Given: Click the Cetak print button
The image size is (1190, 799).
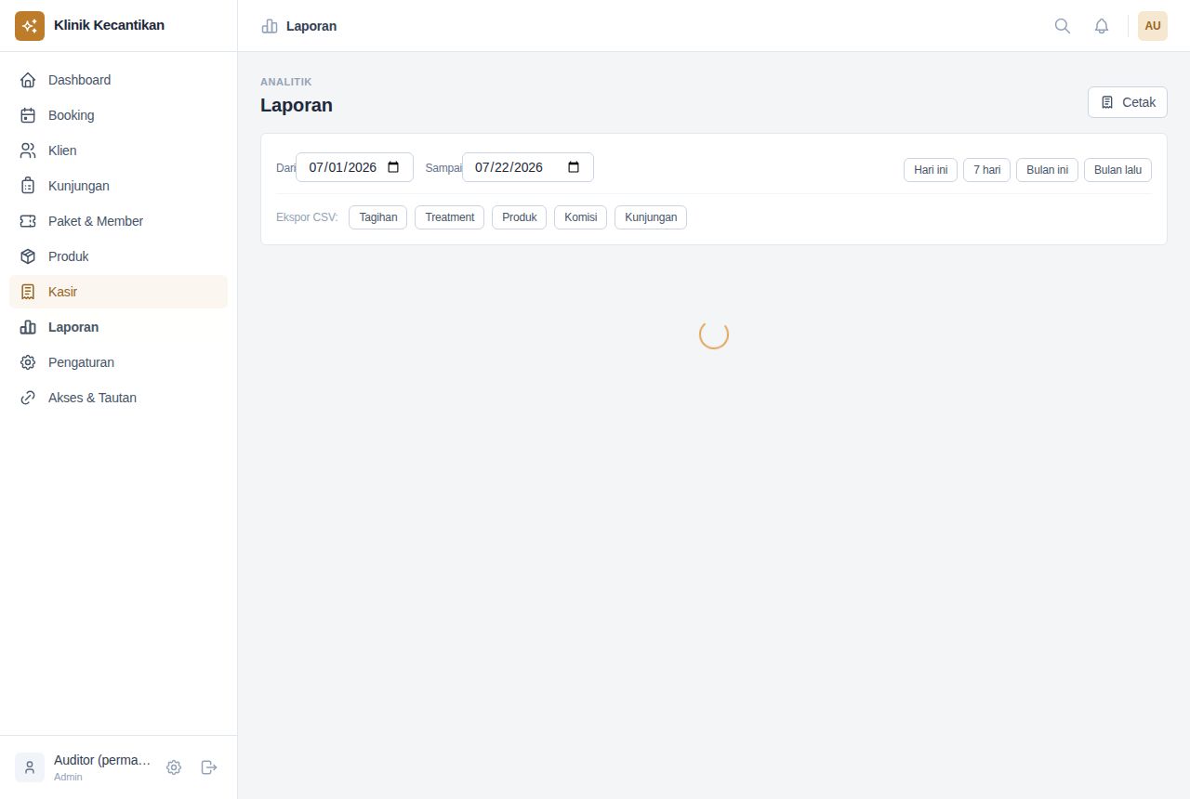Looking at the screenshot, I should [1128, 102].
